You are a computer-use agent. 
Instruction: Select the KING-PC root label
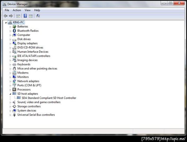18,22
